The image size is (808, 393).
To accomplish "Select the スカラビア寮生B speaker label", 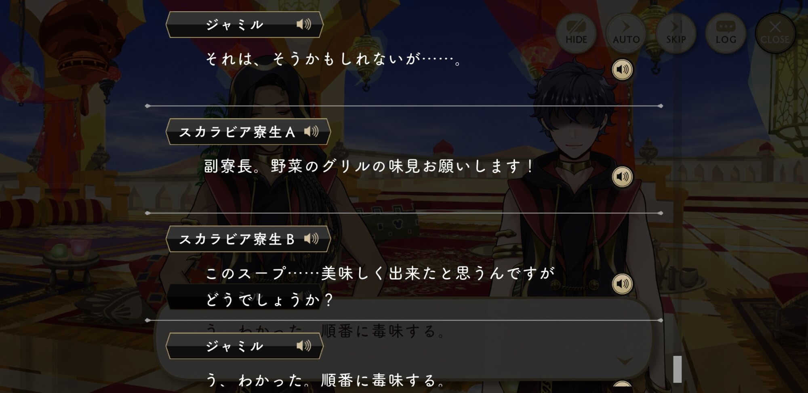I will pos(237,239).
